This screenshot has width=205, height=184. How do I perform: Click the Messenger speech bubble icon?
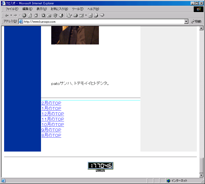102,15
